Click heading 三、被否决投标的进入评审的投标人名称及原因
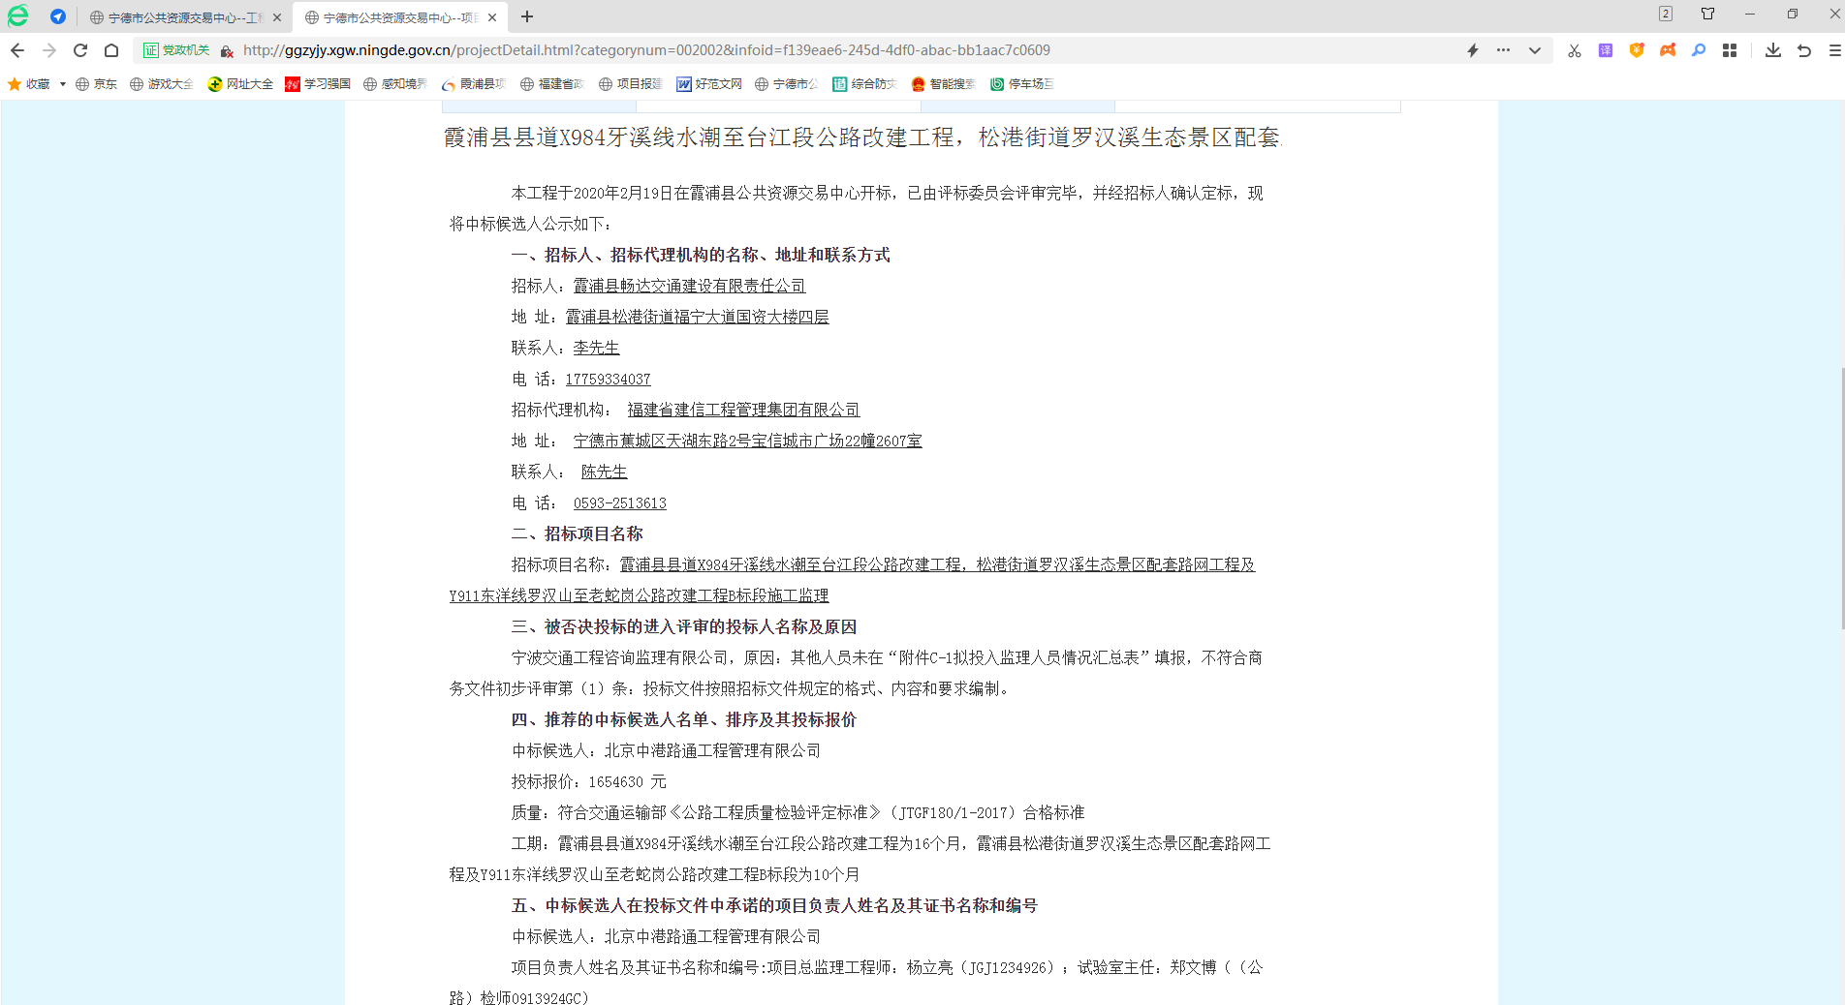The width and height of the screenshot is (1845, 1005). coord(684,626)
